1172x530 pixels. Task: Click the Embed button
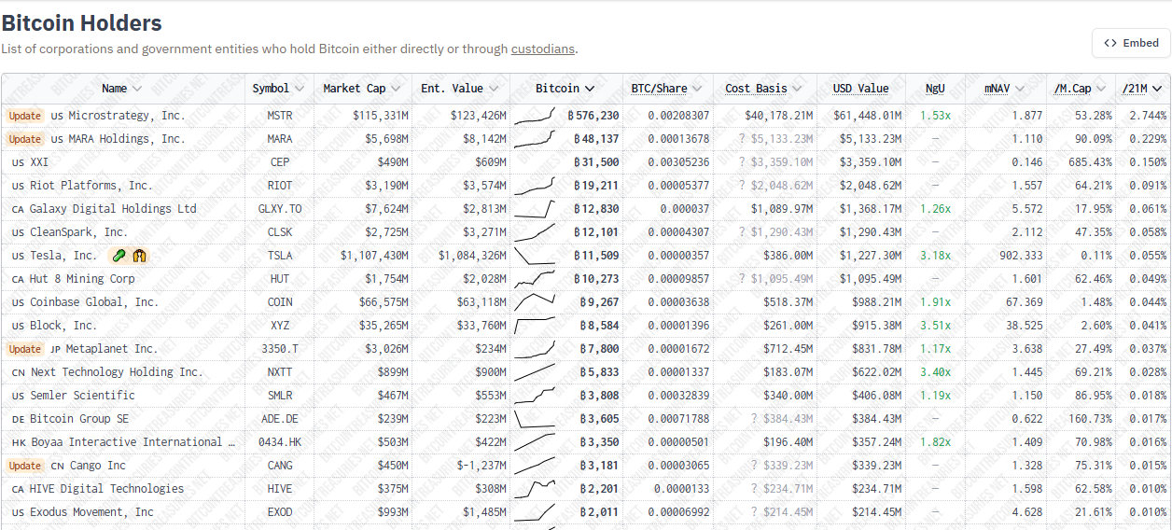1131,43
